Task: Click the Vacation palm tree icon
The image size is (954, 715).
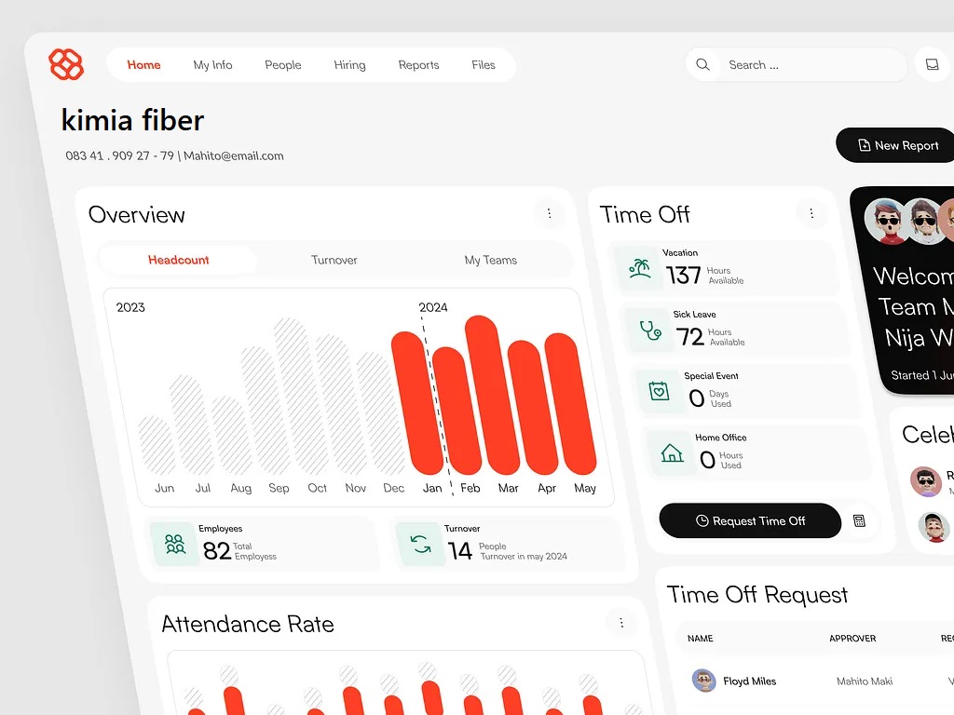Action: coord(640,269)
